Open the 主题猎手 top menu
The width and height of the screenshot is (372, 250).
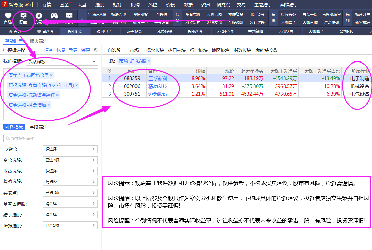263,5
